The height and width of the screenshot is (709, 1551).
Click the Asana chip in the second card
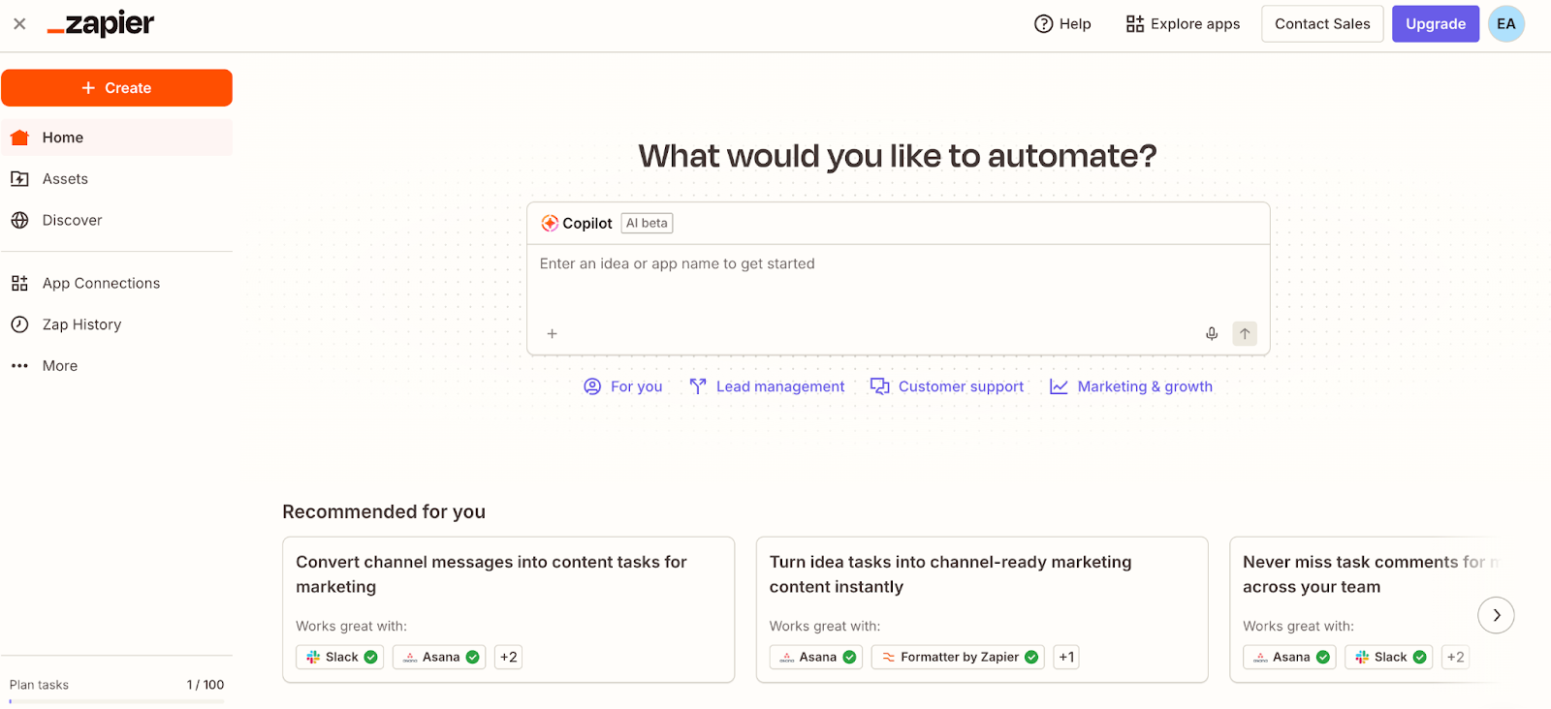pyautogui.click(x=816, y=657)
